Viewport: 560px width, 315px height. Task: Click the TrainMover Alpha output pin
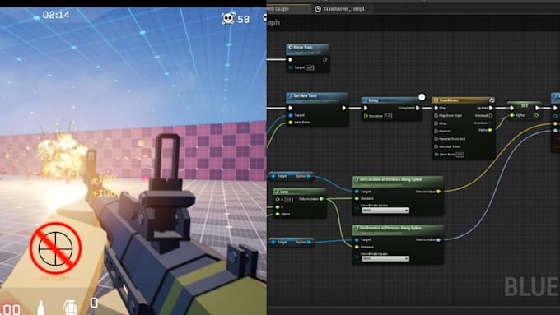[490, 130]
